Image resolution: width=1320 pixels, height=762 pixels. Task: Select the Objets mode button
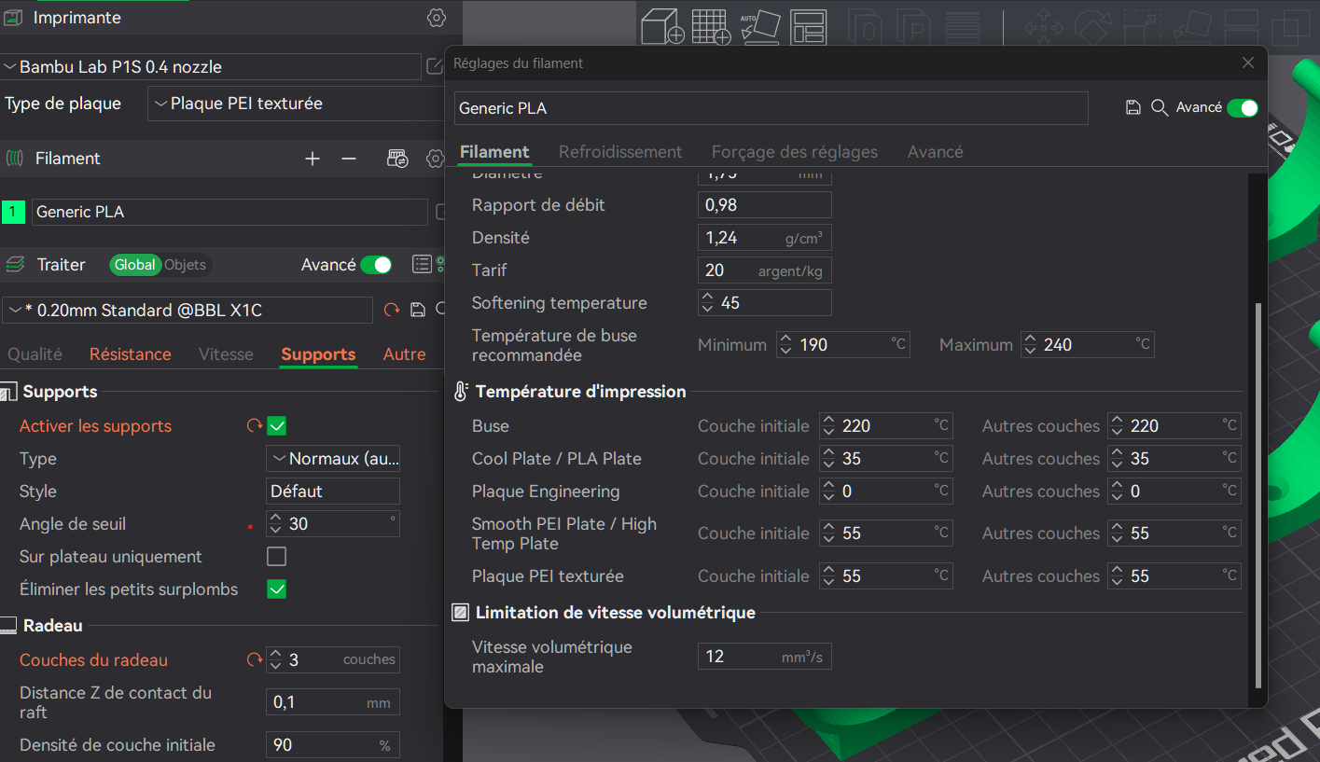[185, 265]
